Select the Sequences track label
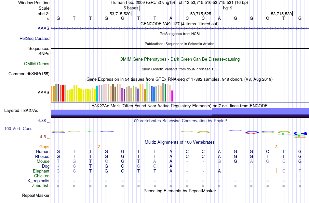 (x=39, y=48)
